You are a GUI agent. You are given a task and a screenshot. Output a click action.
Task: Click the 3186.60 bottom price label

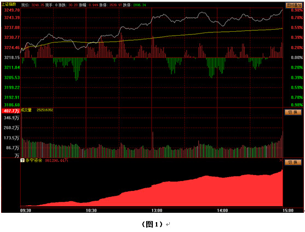[12, 105]
